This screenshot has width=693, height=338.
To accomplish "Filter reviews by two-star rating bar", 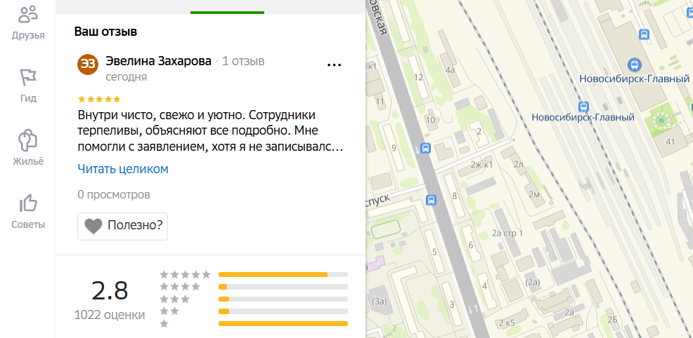I will [x=283, y=311].
